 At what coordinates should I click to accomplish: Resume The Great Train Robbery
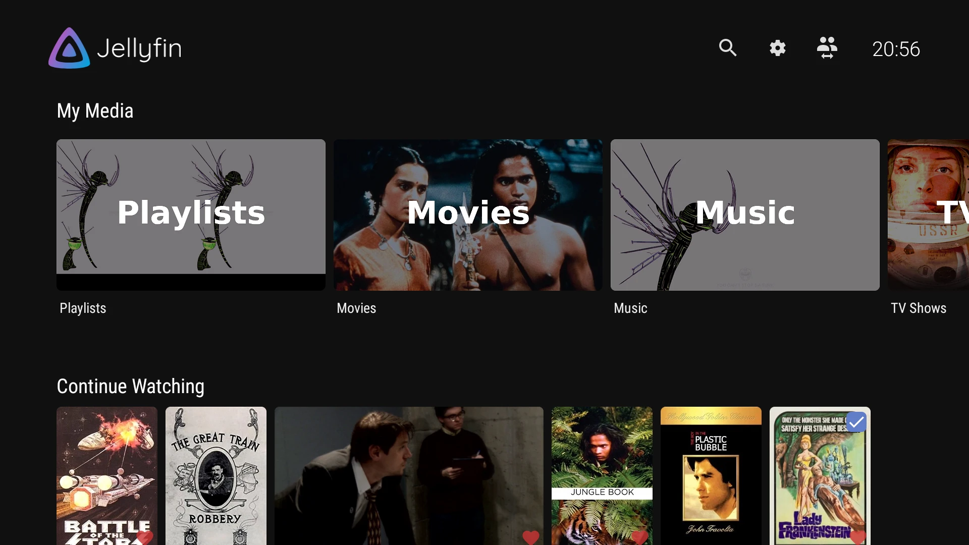[216, 474]
